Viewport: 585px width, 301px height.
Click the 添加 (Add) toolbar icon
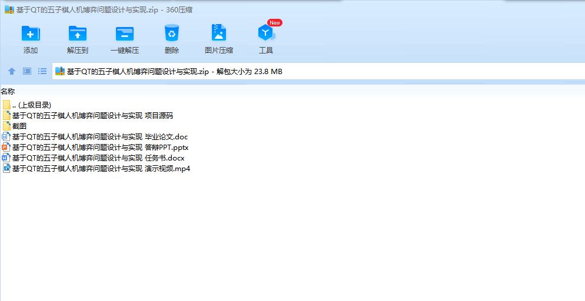31,33
